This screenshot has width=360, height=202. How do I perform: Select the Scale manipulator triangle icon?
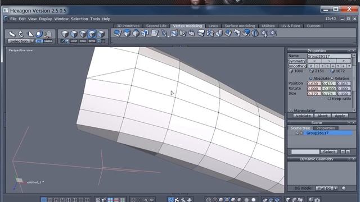point(30,34)
